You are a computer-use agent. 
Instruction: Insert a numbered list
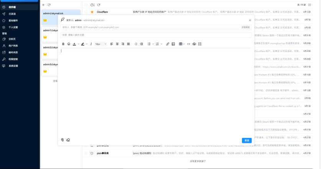157,44
